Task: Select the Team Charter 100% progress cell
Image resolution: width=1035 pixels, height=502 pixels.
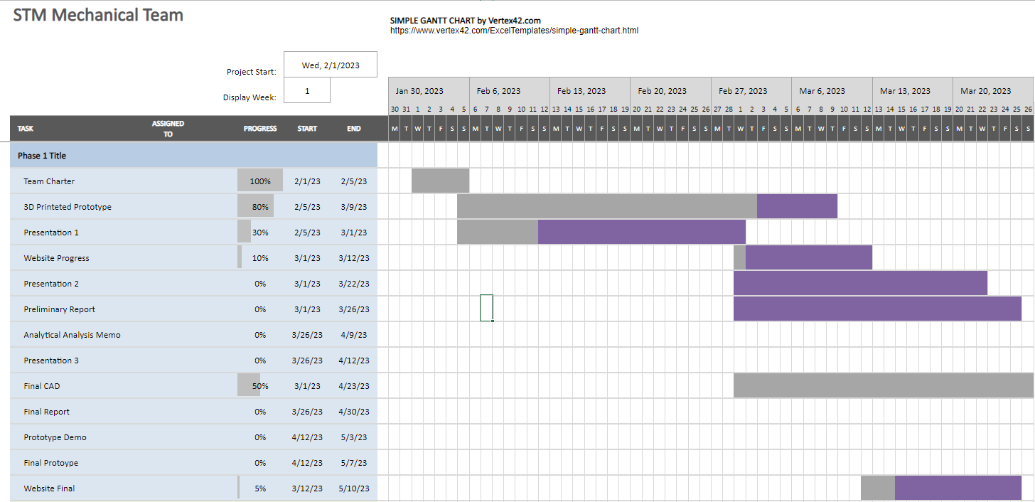Action: (x=260, y=181)
